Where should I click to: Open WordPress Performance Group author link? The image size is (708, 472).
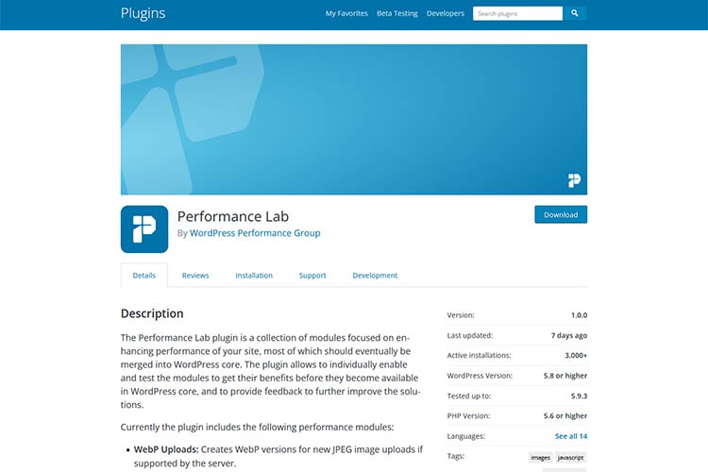[x=255, y=233]
